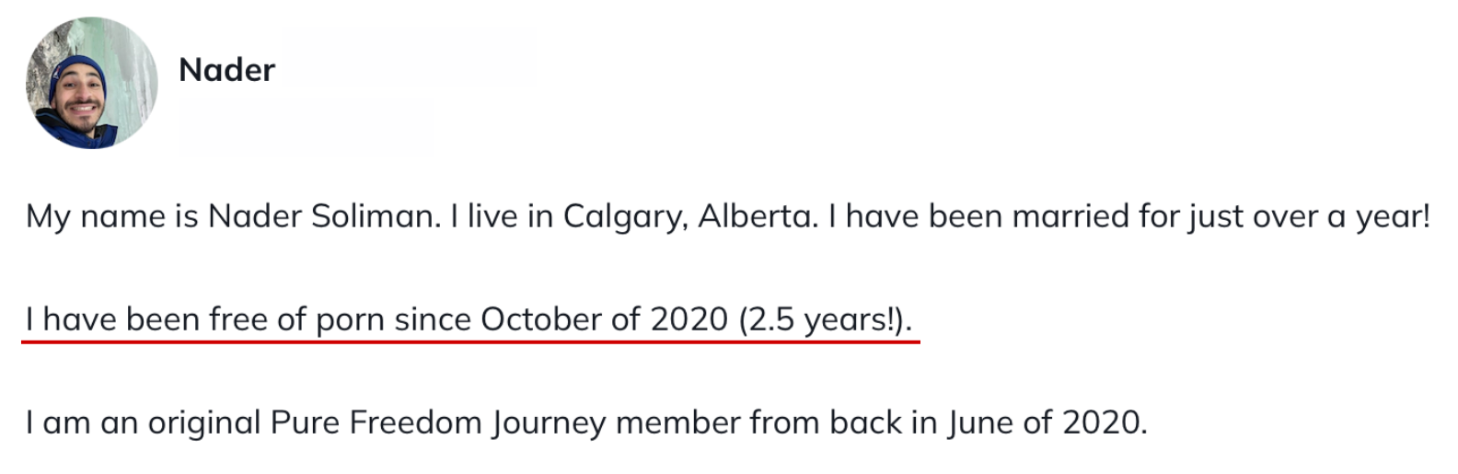
Task: Click the red underline below second paragraph
Action: 470,341
